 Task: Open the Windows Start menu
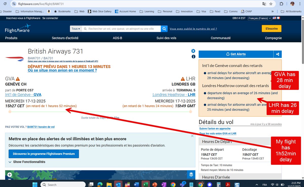click(35, 184)
